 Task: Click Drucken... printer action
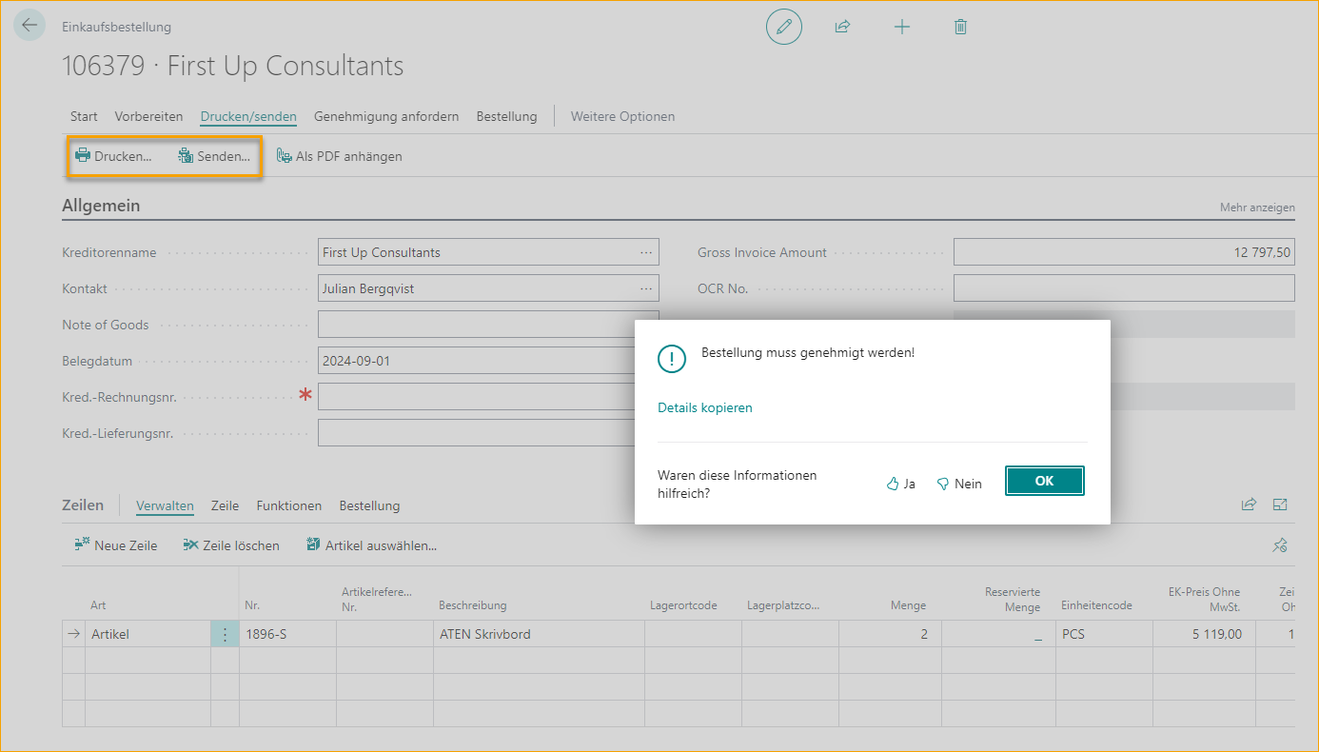114,156
